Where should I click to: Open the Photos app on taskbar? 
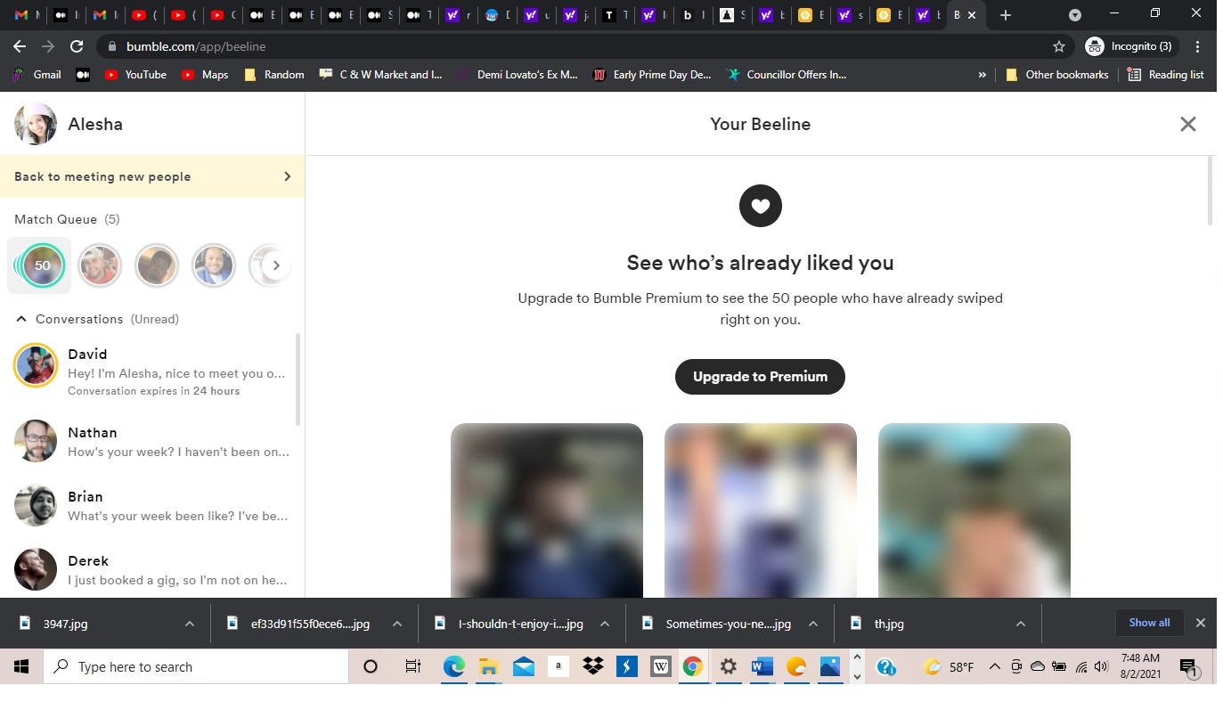click(x=830, y=666)
